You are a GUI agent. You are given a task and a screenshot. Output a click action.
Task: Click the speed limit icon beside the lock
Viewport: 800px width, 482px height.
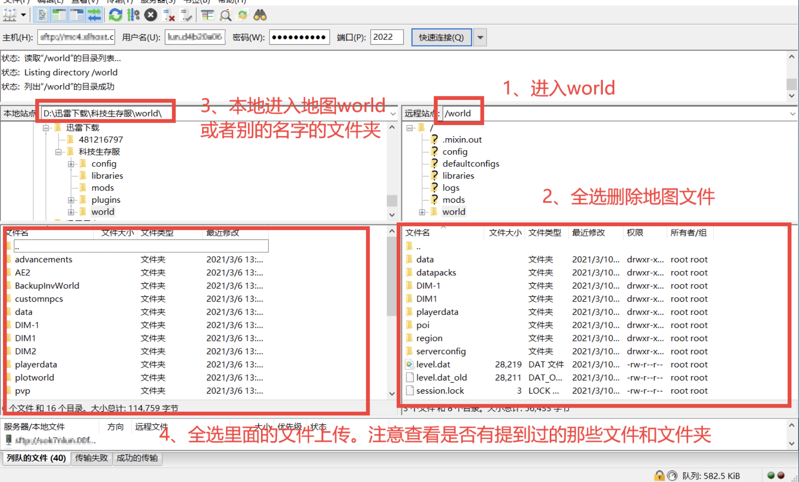[672, 475]
